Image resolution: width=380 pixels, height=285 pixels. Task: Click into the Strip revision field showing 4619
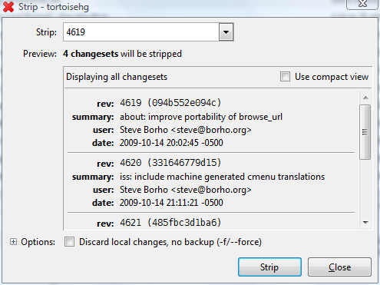pos(141,32)
